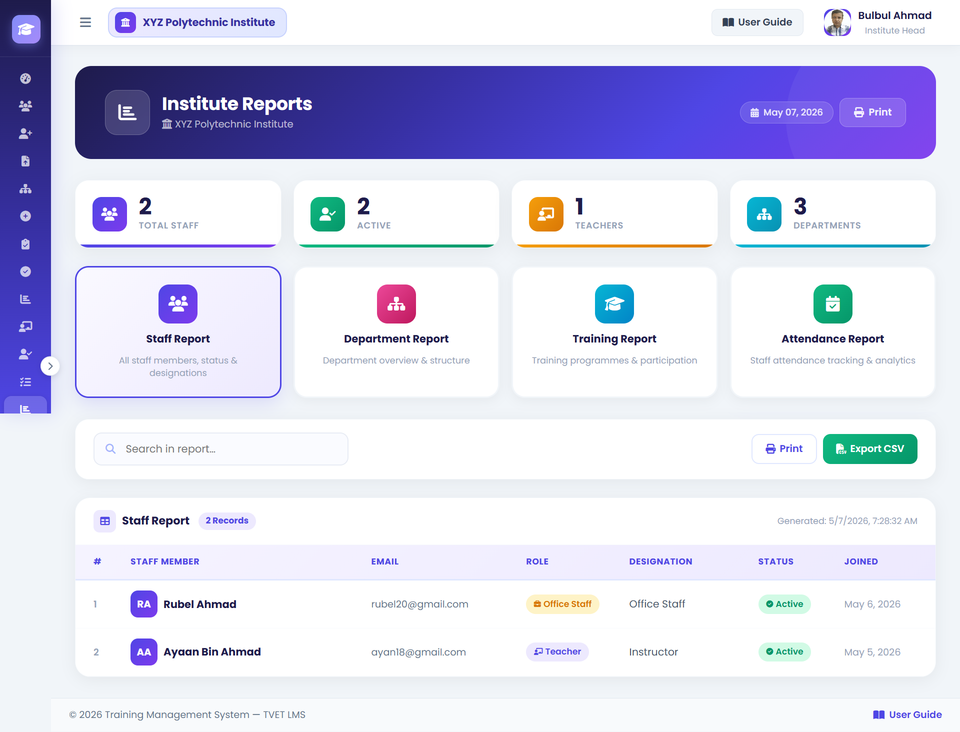
Task: Select the Ayaan Bin Ahmad name
Action: coord(212,652)
